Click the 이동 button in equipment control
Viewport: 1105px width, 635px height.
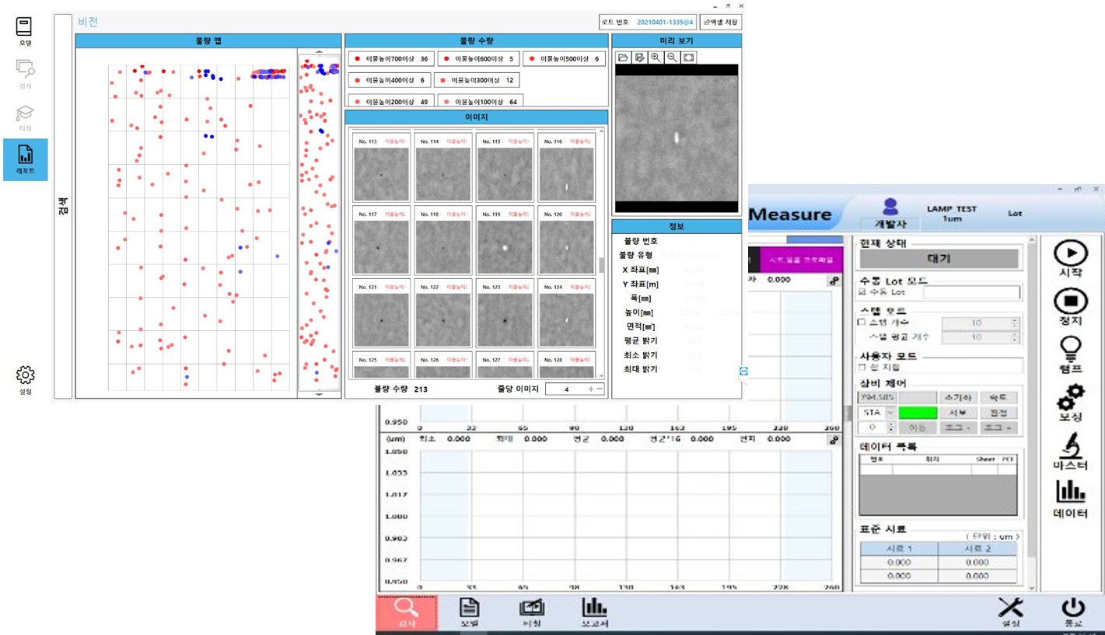(x=918, y=427)
